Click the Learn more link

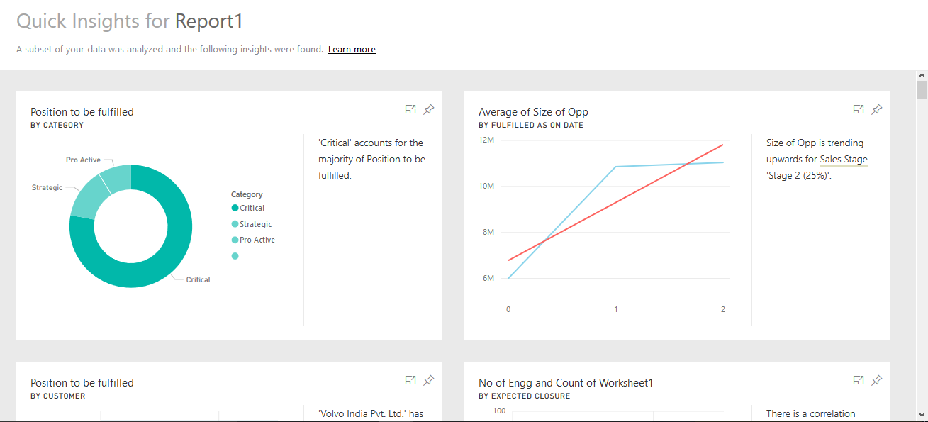(x=352, y=50)
